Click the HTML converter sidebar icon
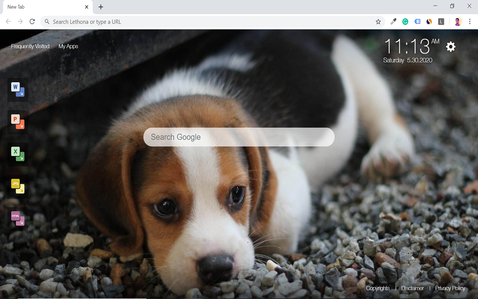Image resolution: width=478 pixels, height=299 pixels. click(x=17, y=219)
